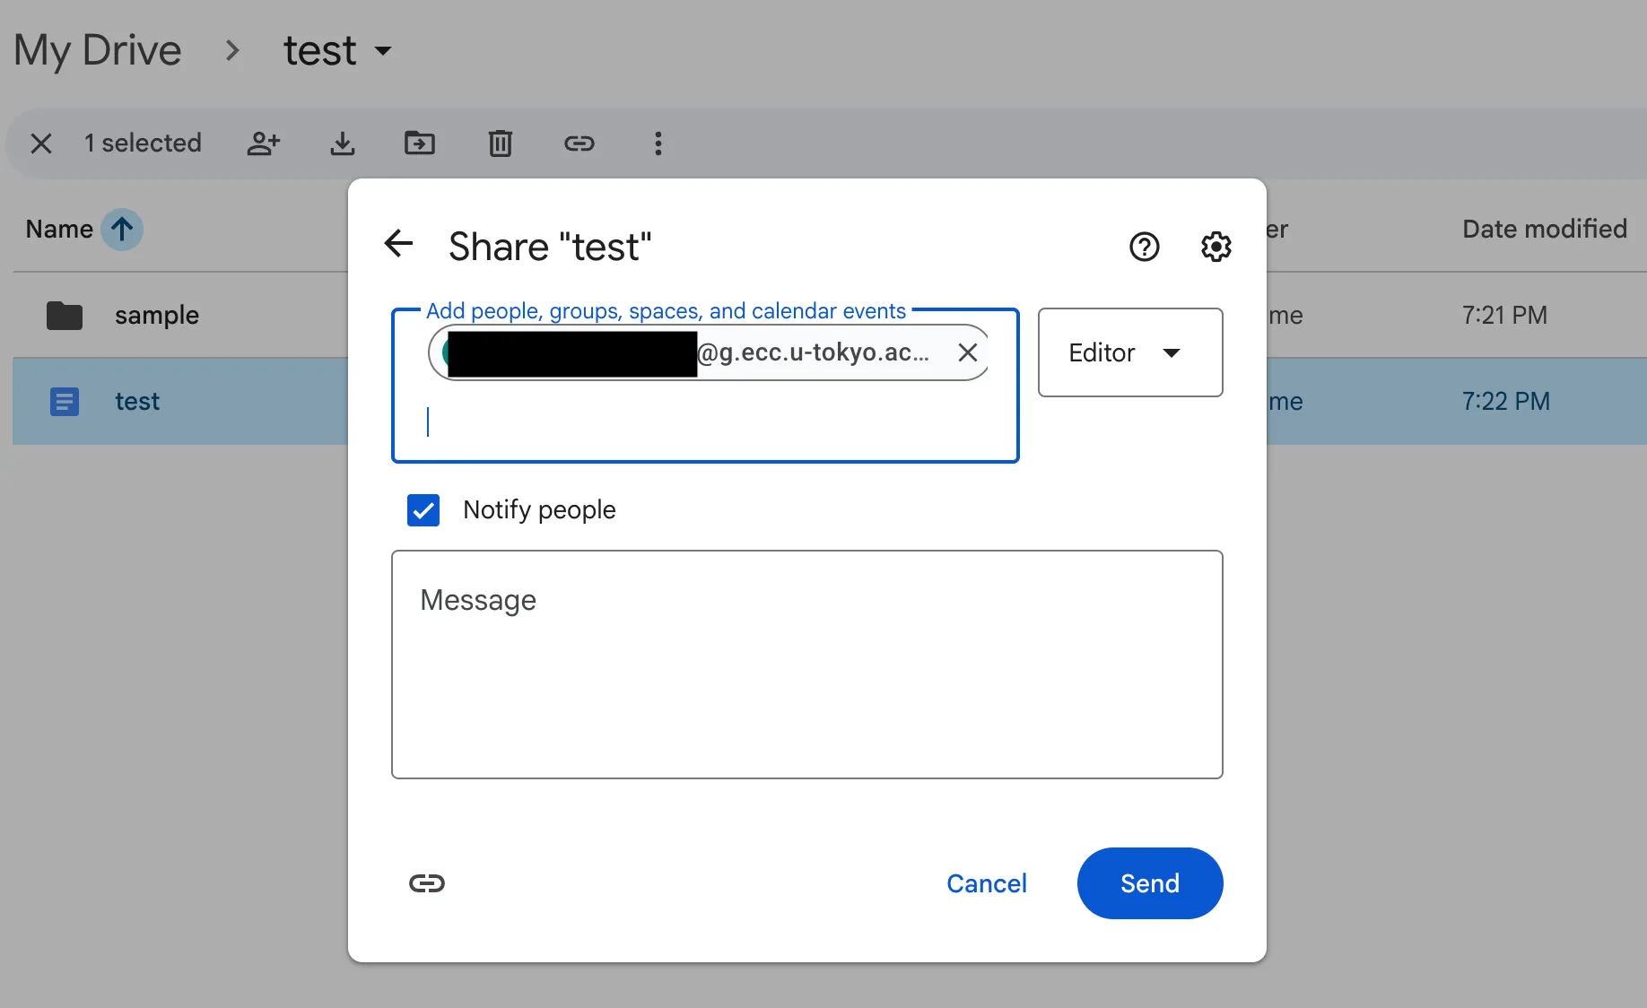
Task: Select the test document row name
Action: (137, 402)
